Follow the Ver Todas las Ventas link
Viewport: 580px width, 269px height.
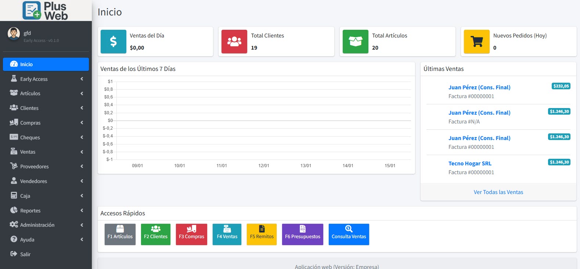click(x=498, y=192)
